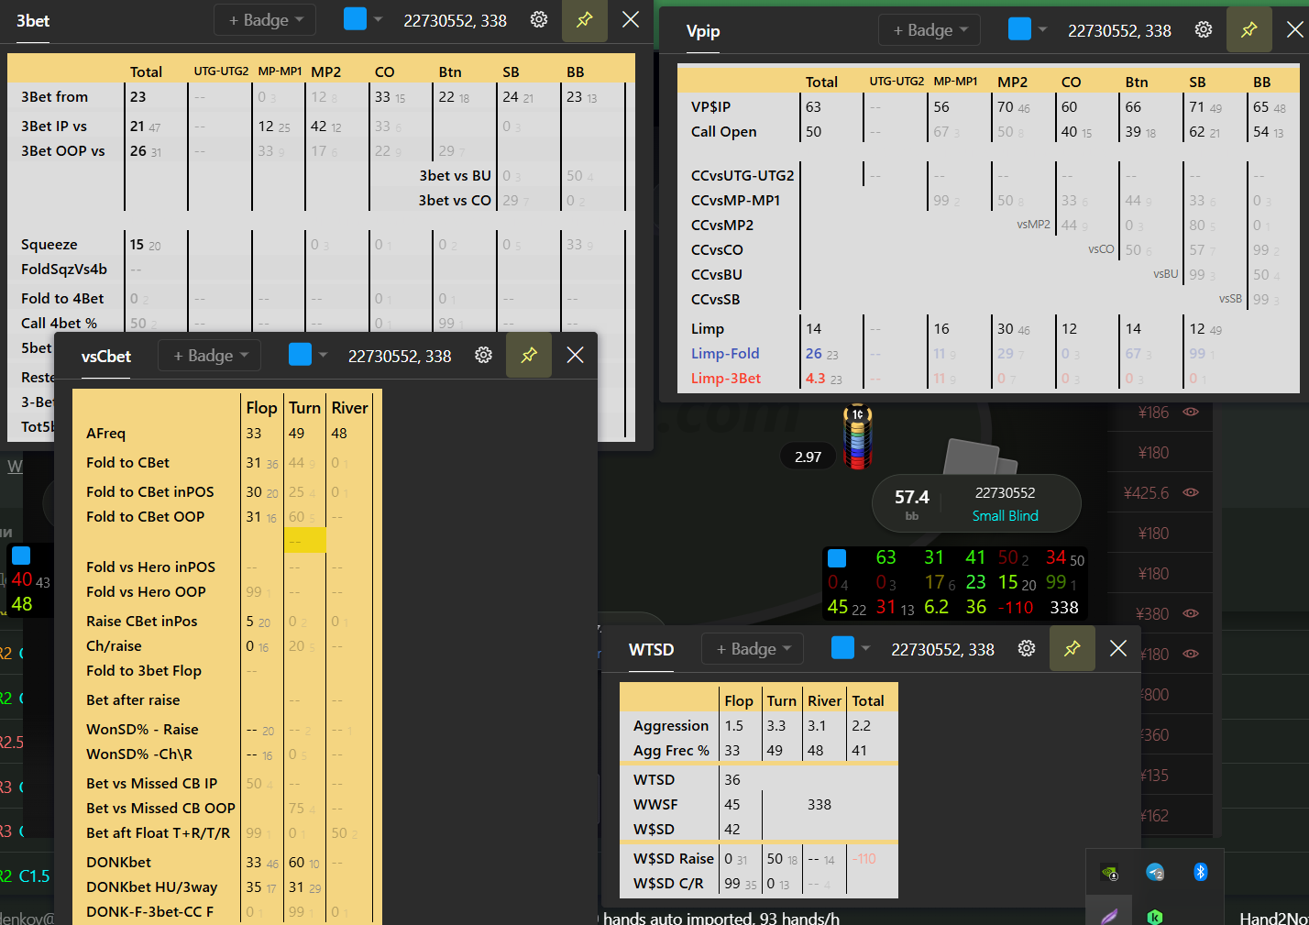Click Ch/raise row label in vsCbet
The height and width of the screenshot is (925, 1309).
114,645
